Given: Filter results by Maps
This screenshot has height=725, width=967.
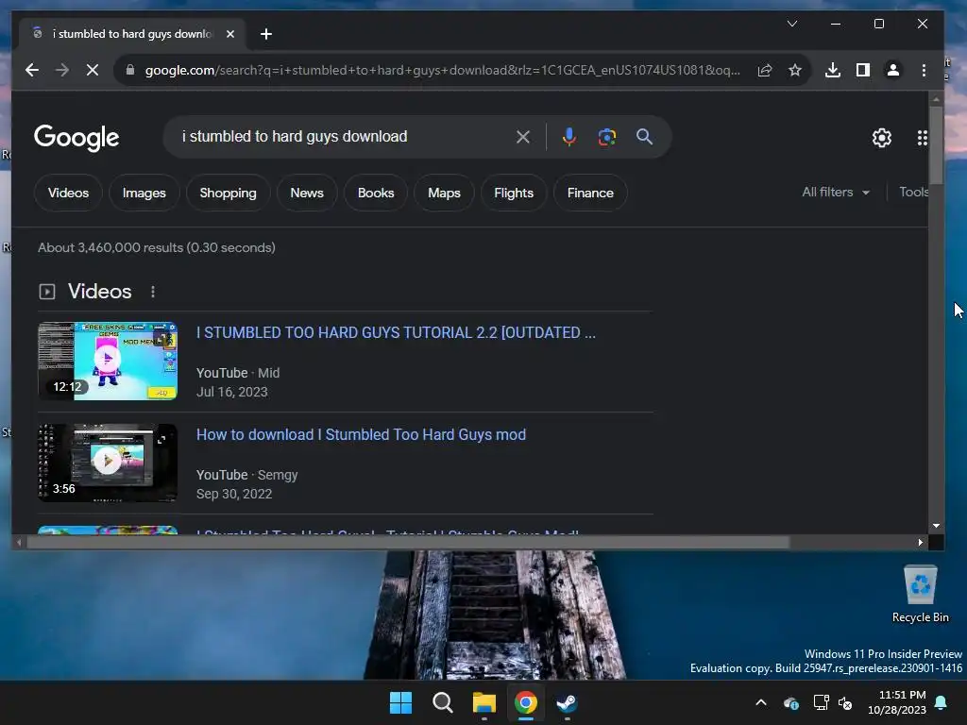Looking at the screenshot, I should click(444, 193).
